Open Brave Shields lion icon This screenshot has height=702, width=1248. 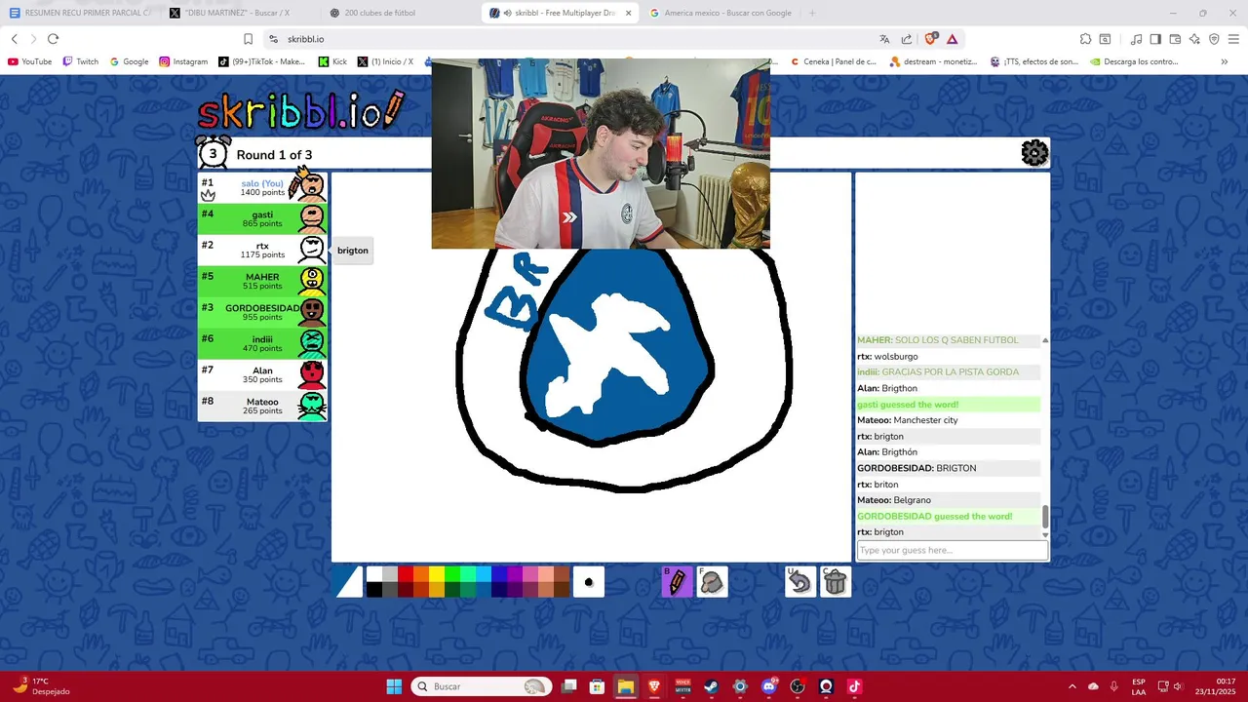(x=930, y=39)
